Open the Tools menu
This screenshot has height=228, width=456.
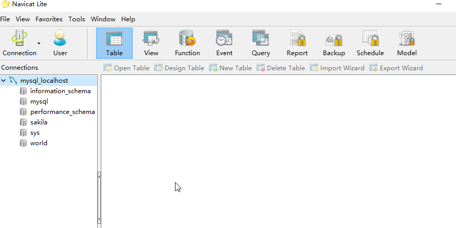coord(77,19)
